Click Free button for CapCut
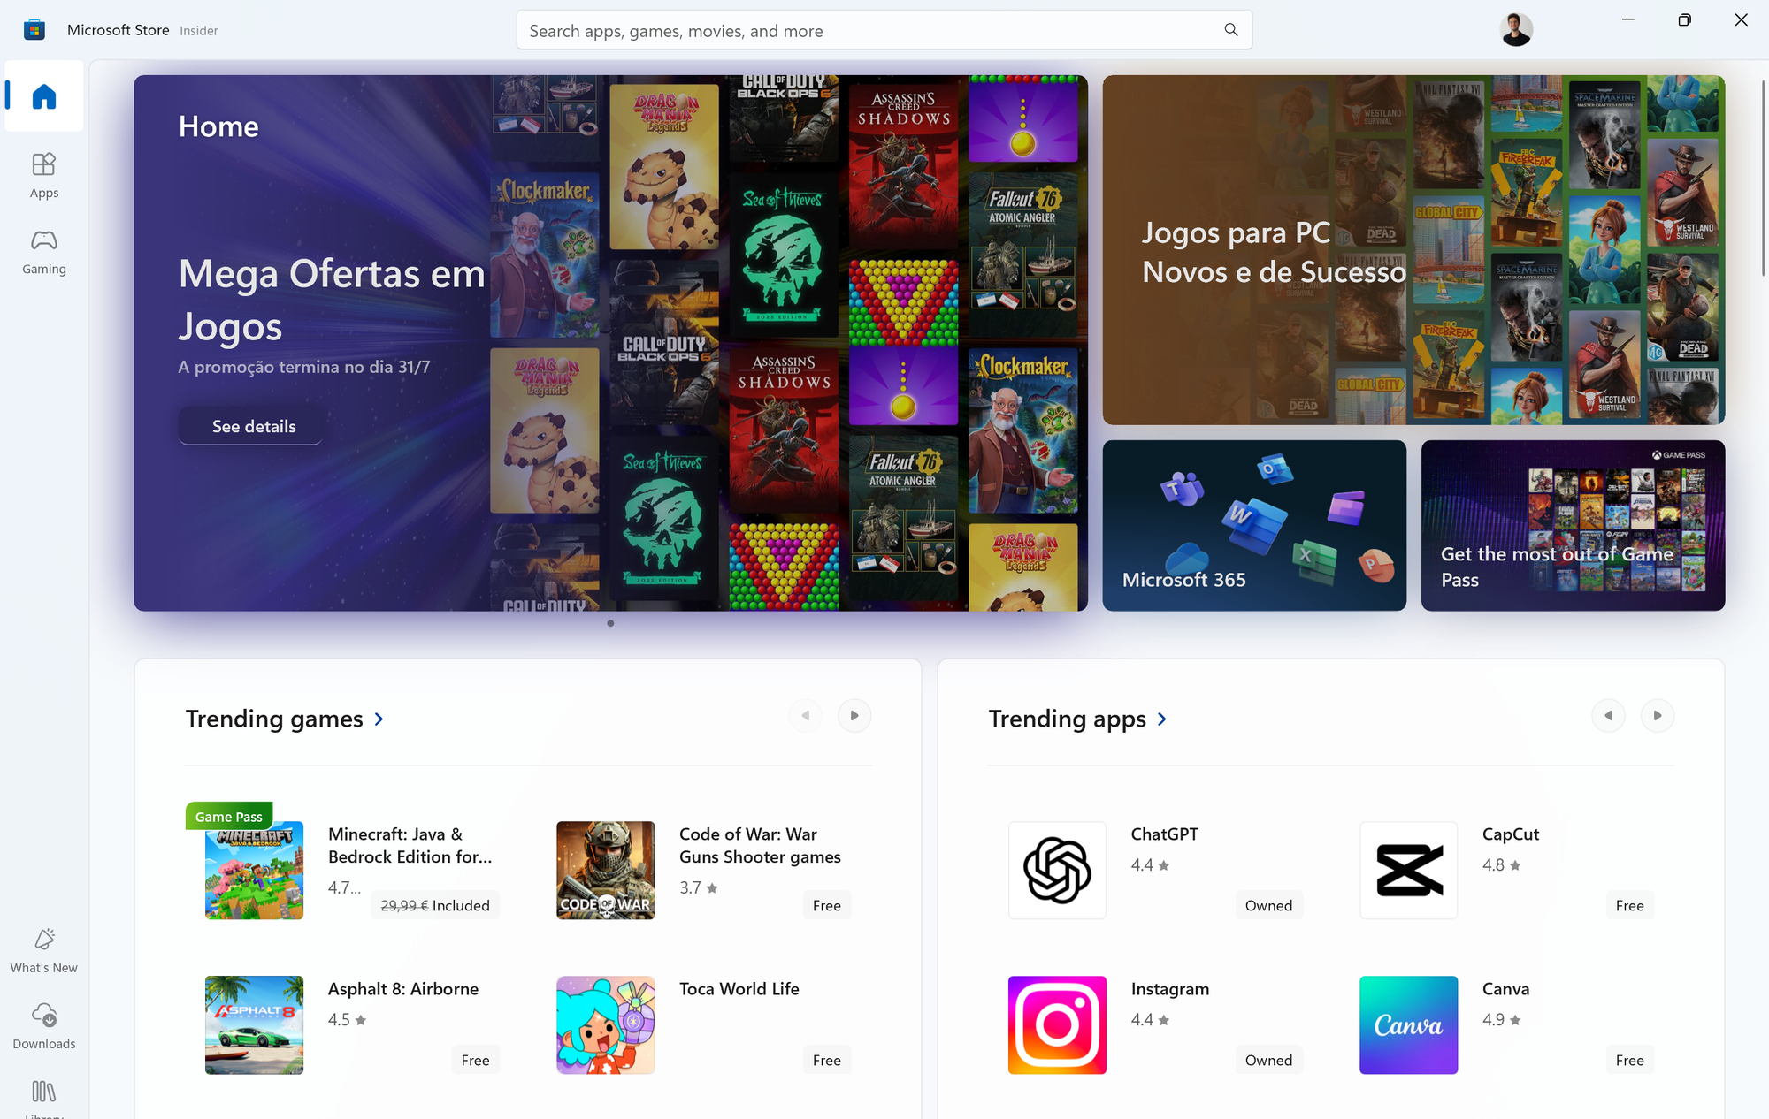 1629,905
